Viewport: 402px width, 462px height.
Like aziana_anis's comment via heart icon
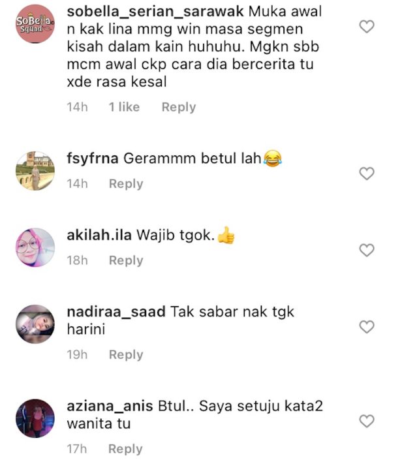coord(367,421)
